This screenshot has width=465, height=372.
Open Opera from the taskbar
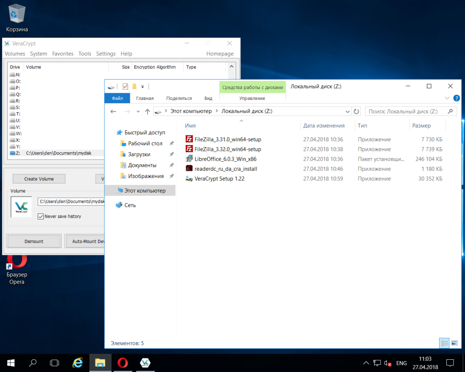(x=123, y=363)
